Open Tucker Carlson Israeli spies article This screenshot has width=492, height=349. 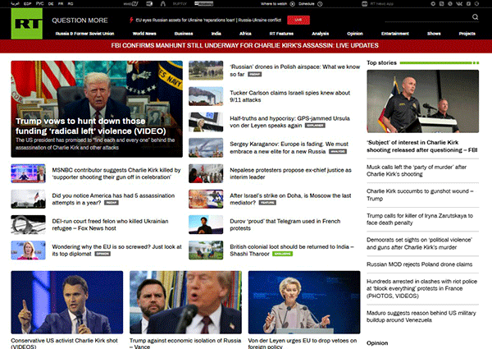[290, 96]
